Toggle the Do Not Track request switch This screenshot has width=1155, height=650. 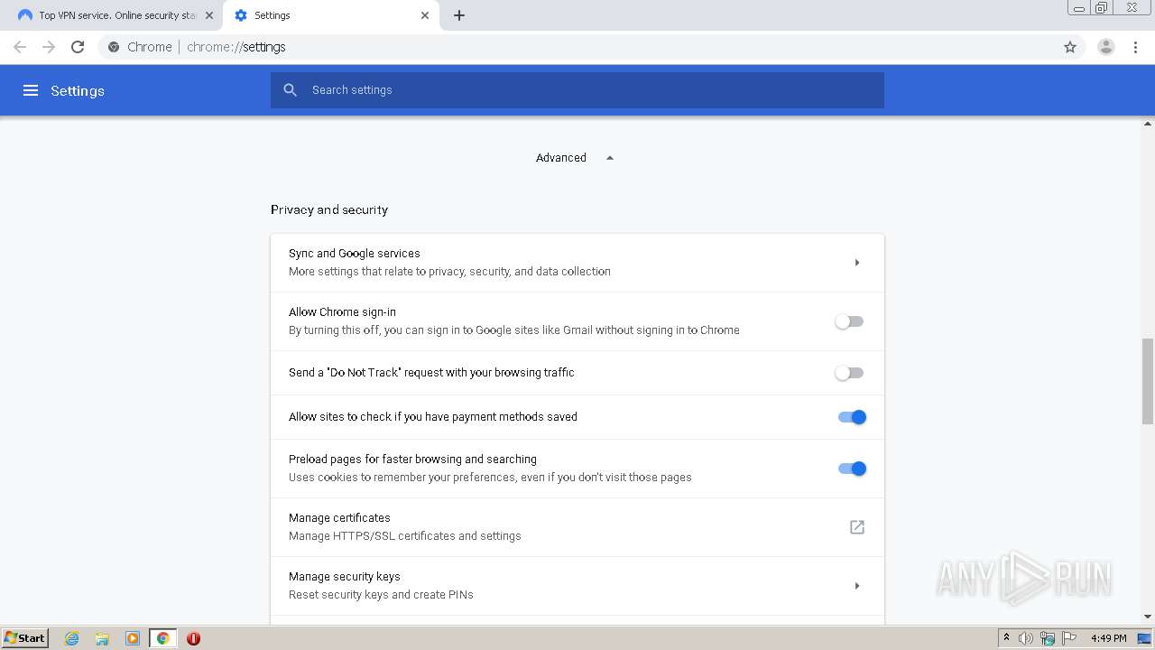click(849, 373)
